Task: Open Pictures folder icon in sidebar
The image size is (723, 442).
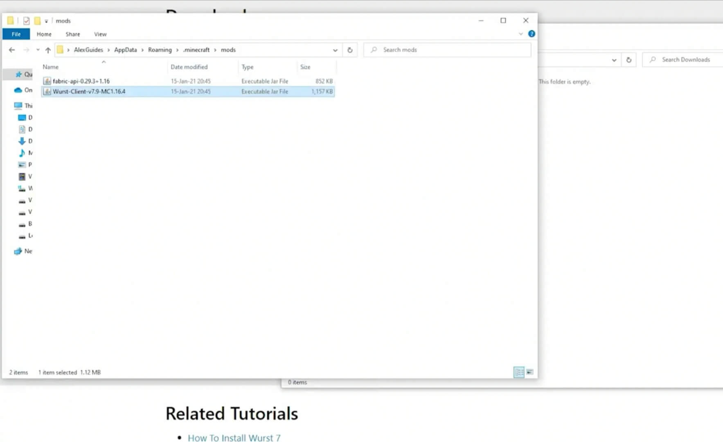Action: [x=22, y=165]
